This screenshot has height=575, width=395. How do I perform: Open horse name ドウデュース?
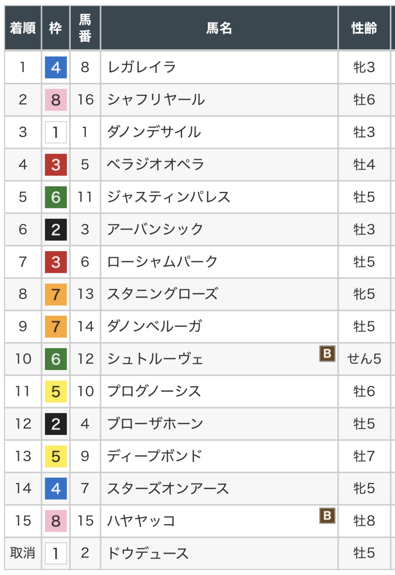[x=148, y=553]
